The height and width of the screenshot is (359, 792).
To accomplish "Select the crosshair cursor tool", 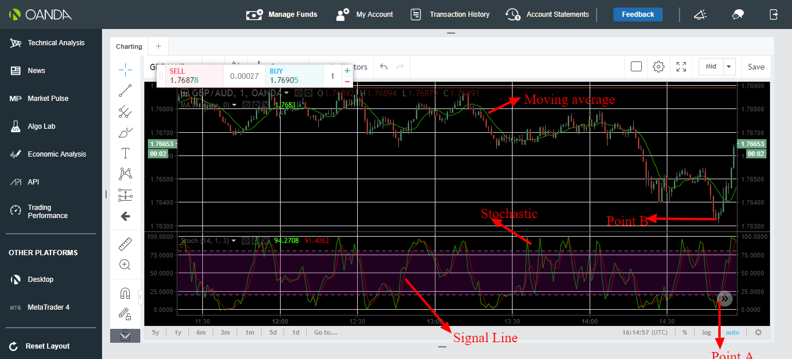I will point(125,70).
